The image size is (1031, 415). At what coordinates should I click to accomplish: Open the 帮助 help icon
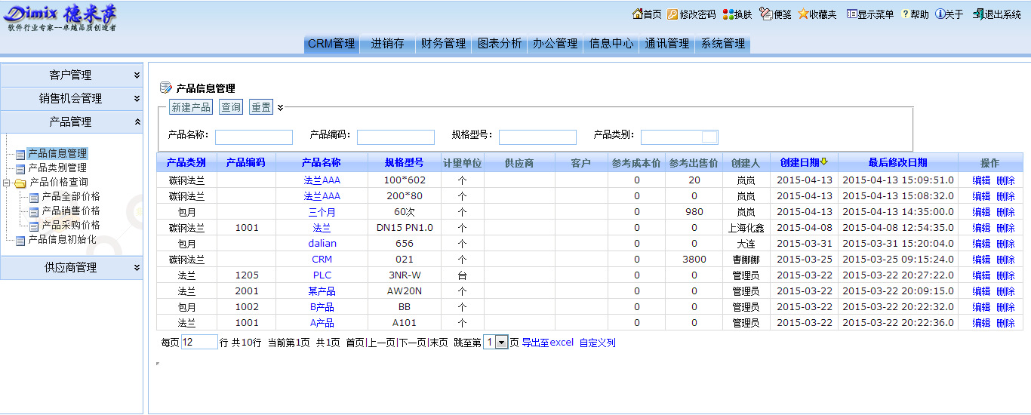(x=906, y=14)
